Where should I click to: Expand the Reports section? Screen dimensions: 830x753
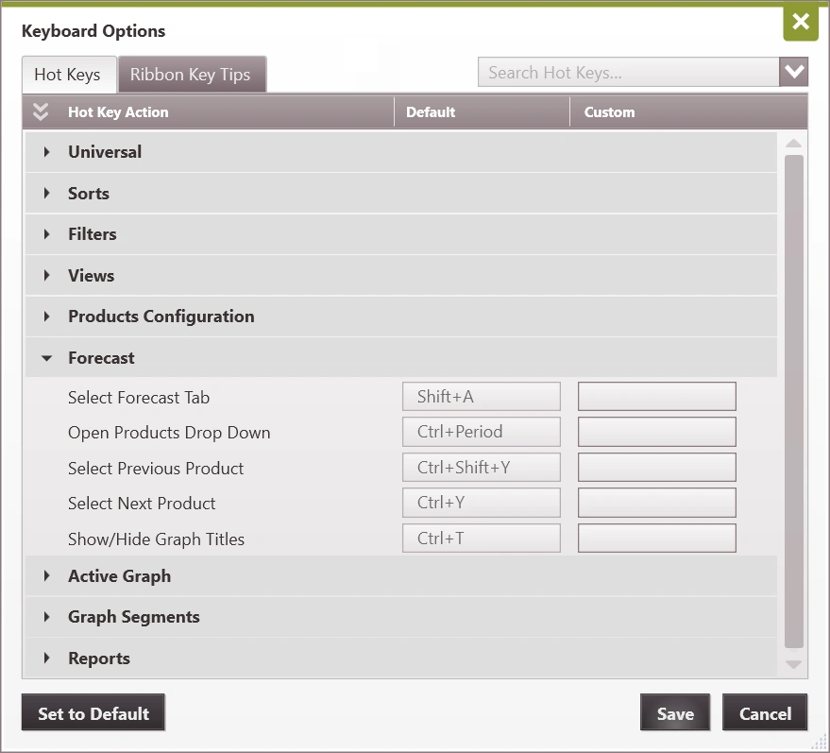[x=46, y=659]
